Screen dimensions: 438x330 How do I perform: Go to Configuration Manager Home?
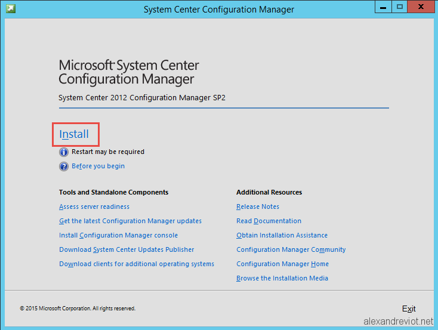click(282, 264)
